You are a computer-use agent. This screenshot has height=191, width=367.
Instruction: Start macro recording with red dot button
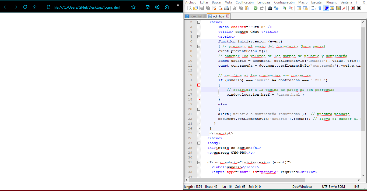(x=353, y=8)
